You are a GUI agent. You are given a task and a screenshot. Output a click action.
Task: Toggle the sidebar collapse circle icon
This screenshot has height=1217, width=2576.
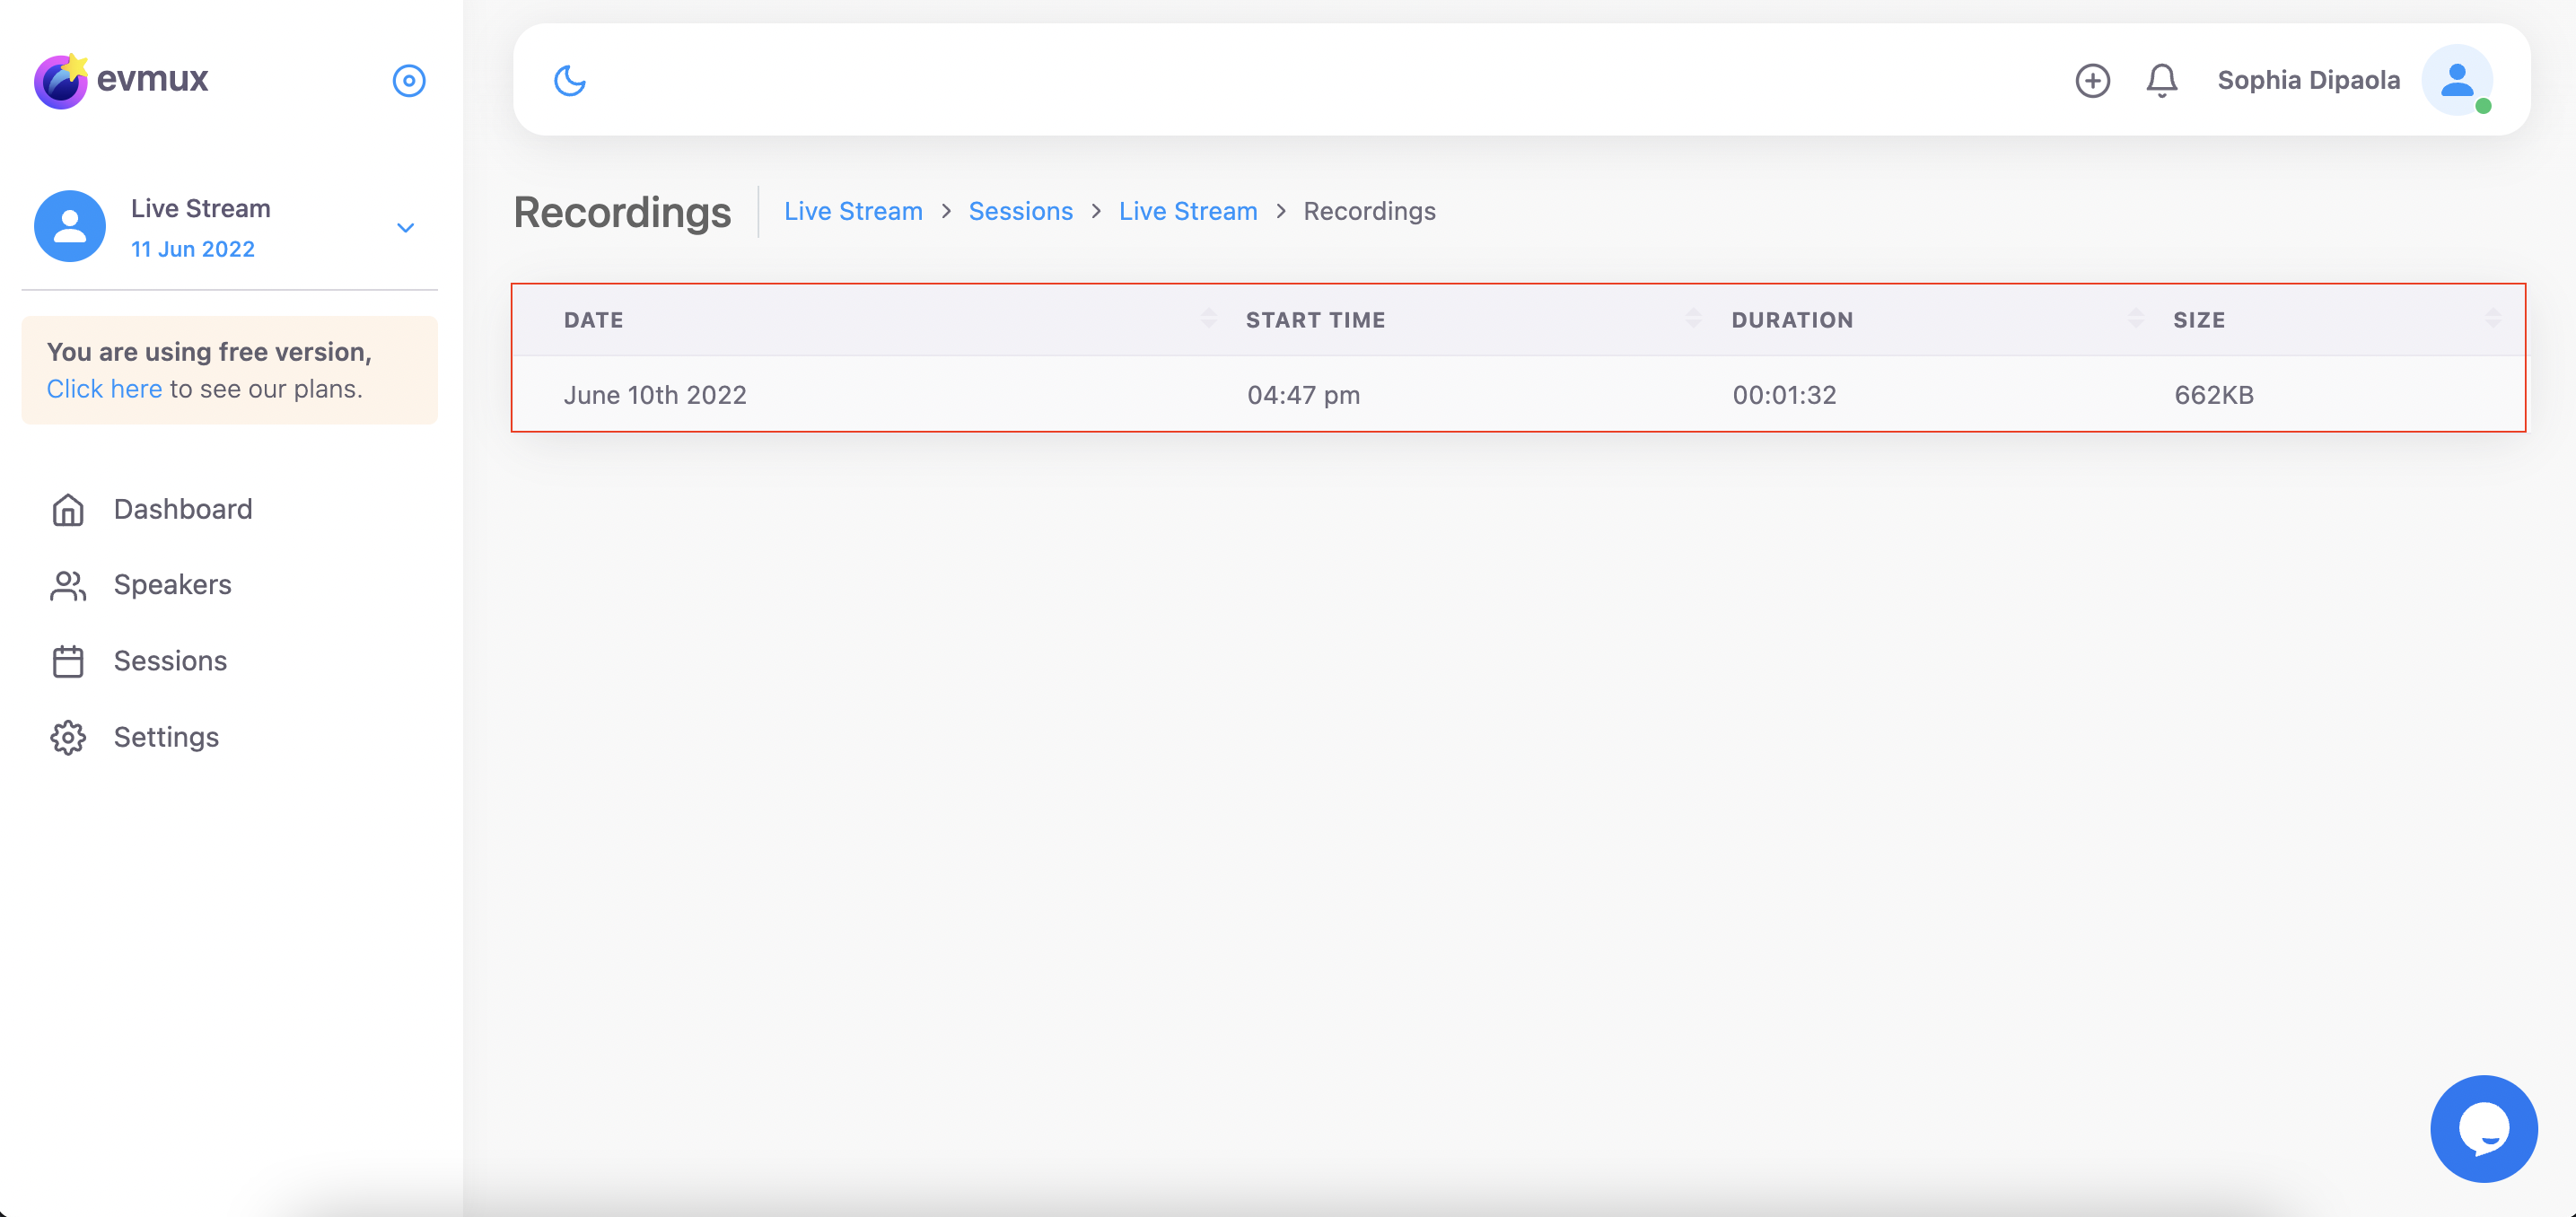(409, 80)
